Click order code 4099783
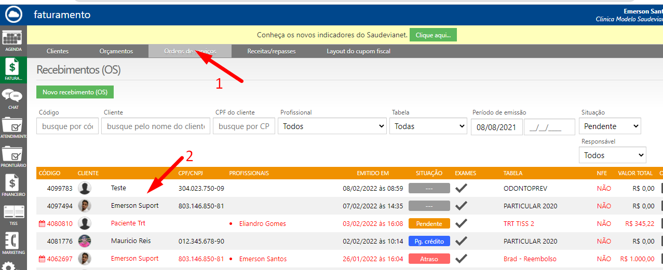Screen dimensions: 663x270 [x=60, y=188]
